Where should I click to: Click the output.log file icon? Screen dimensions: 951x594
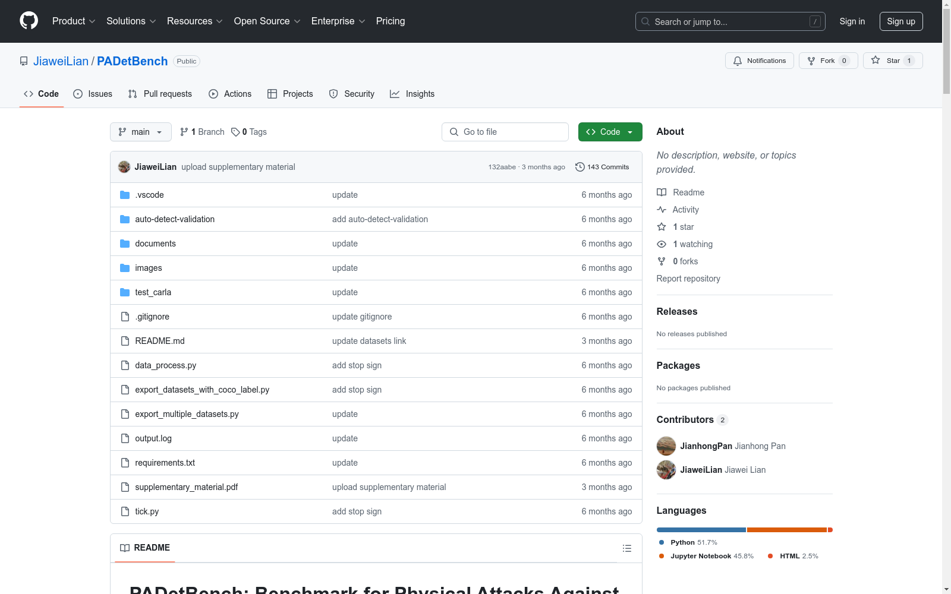click(x=125, y=438)
